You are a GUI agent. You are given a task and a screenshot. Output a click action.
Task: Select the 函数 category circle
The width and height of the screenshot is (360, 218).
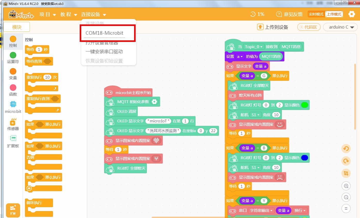(13, 88)
